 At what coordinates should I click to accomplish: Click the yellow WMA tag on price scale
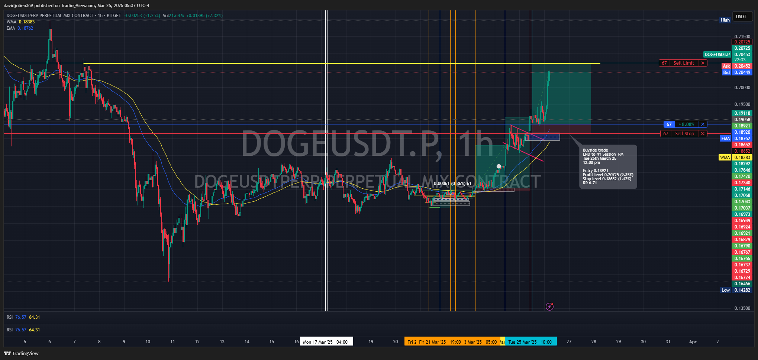(x=725, y=158)
